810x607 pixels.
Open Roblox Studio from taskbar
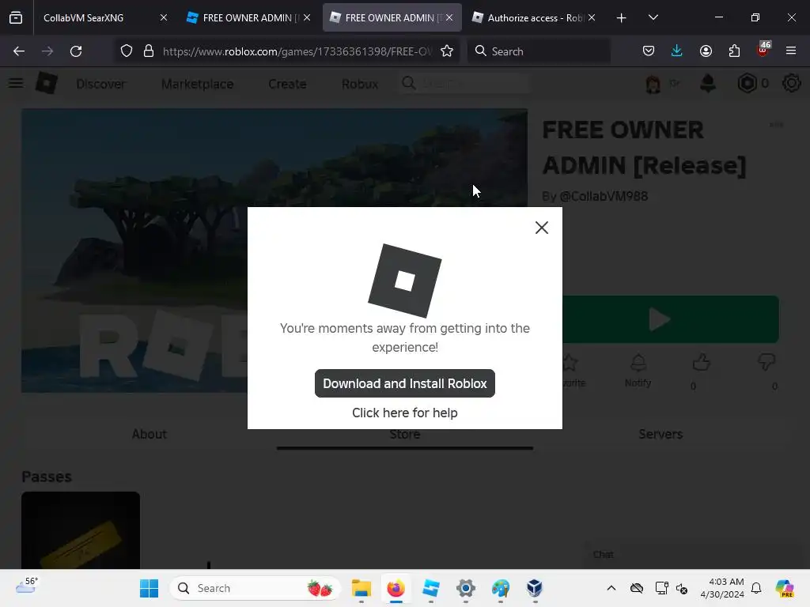point(430,588)
